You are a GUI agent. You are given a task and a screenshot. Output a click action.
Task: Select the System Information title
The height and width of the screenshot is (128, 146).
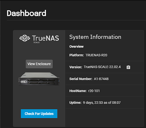[x=95, y=37]
